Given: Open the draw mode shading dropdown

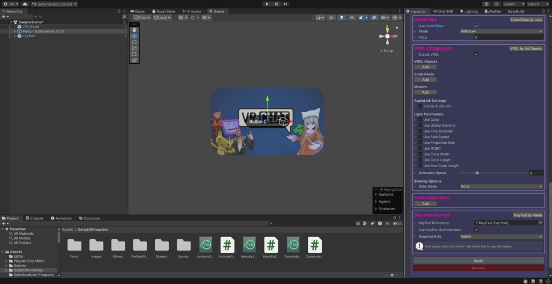Looking at the screenshot, I should pyautogui.click(x=320, y=17).
